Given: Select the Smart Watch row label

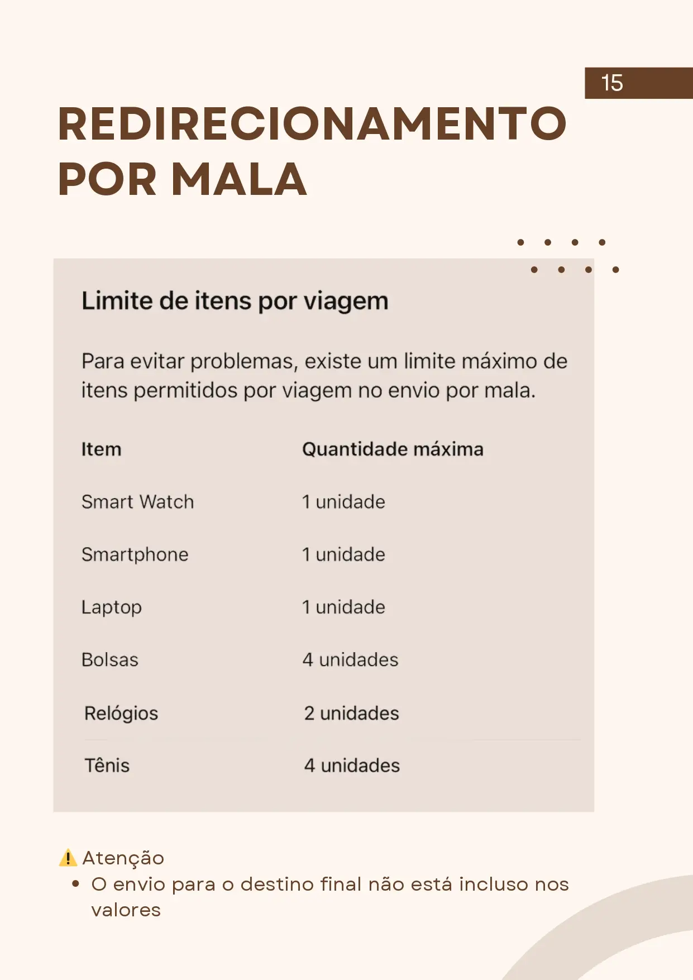Looking at the screenshot, I should coord(137,502).
